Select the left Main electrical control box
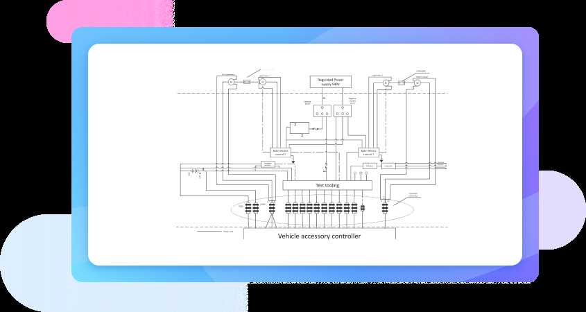586x312 pixels. [x=280, y=153]
